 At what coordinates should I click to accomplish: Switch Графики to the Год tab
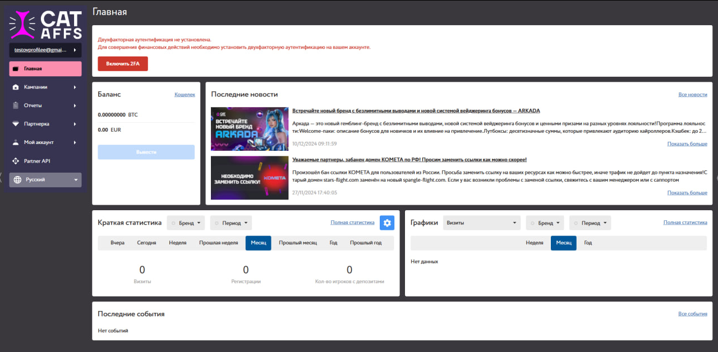point(588,243)
